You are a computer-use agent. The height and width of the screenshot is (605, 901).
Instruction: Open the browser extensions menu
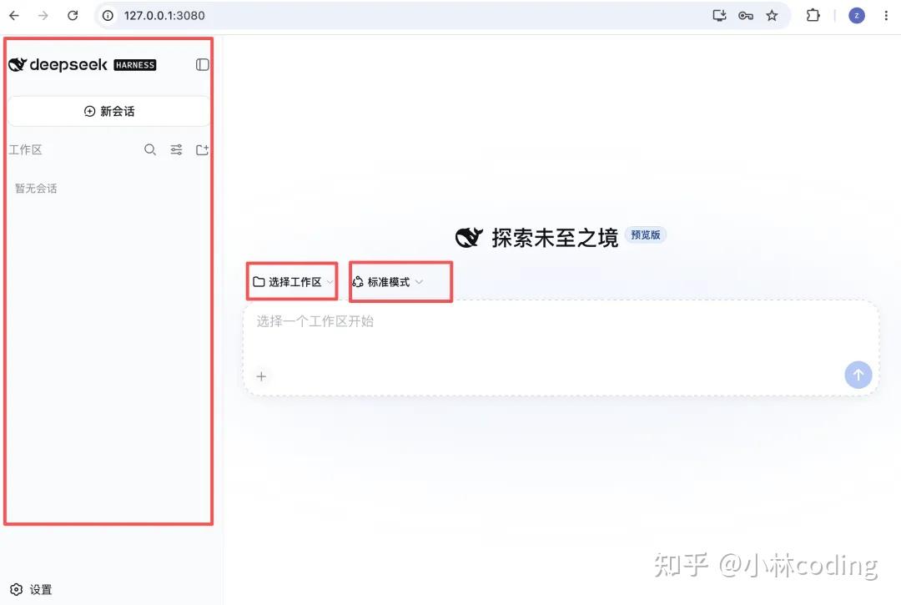[x=813, y=16]
